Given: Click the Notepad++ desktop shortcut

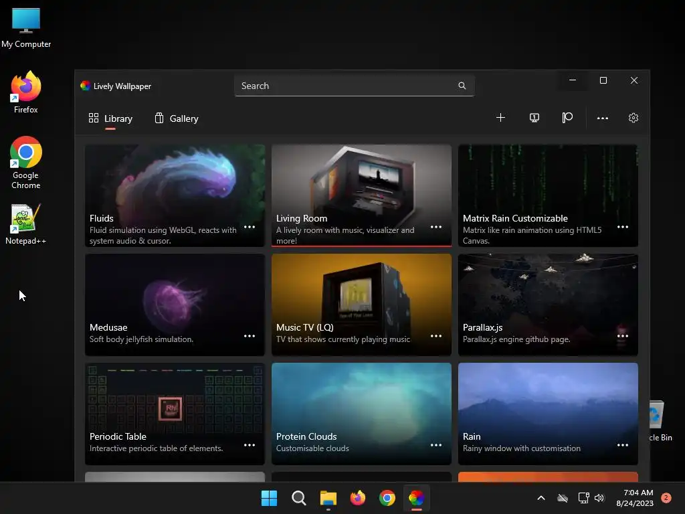Looking at the screenshot, I should pyautogui.click(x=26, y=224).
